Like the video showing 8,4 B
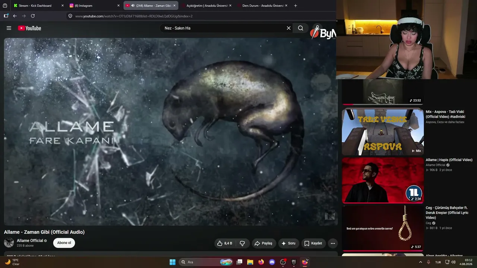 pyautogui.click(x=224, y=243)
